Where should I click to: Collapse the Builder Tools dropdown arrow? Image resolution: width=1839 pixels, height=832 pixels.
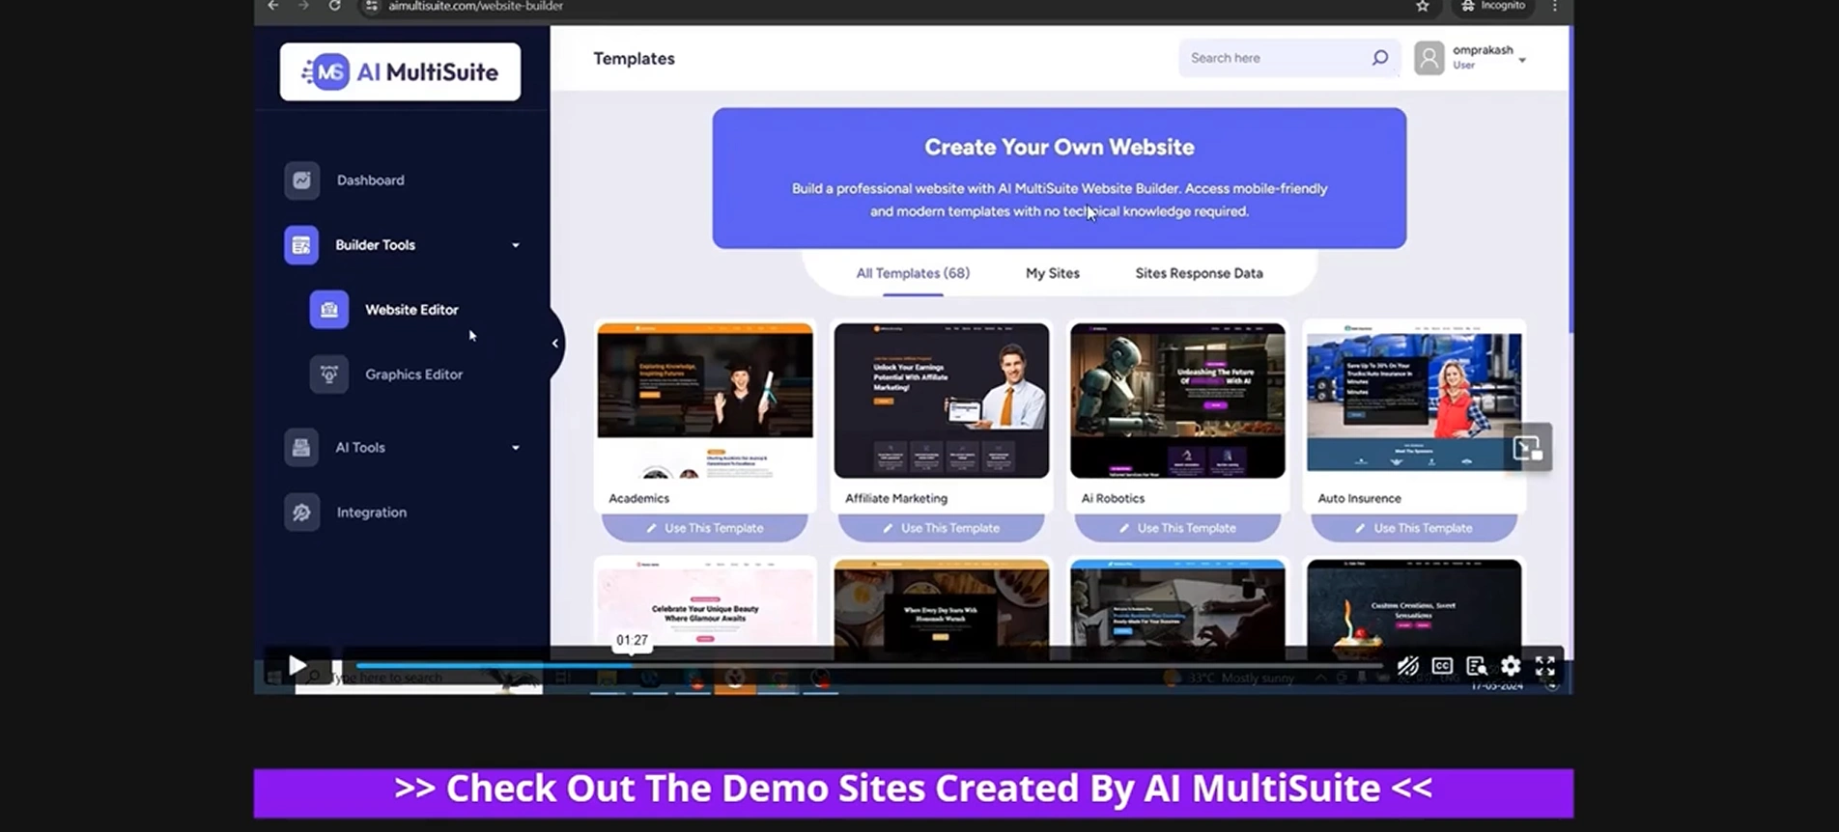(x=516, y=245)
